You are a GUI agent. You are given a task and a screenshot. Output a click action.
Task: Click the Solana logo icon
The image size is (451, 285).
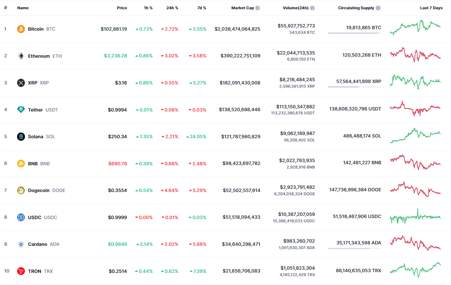(x=21, y=136)
